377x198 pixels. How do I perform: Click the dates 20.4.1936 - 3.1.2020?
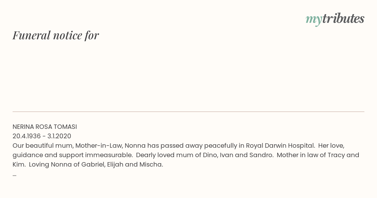tap(42, 136)
